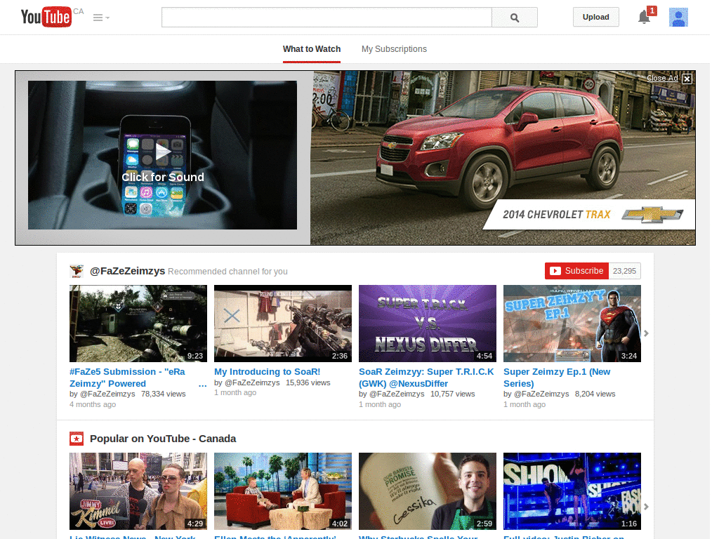
Task: Click the '4 months ago' text
Action: tap(93, 405)
